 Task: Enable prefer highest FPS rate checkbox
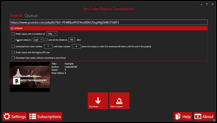tap(13, 52)
